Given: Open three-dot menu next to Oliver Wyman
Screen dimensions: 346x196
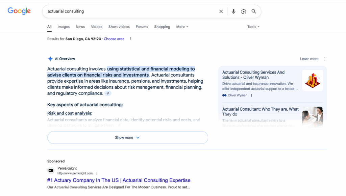Looking at the screenshot, I should point(251,95).
